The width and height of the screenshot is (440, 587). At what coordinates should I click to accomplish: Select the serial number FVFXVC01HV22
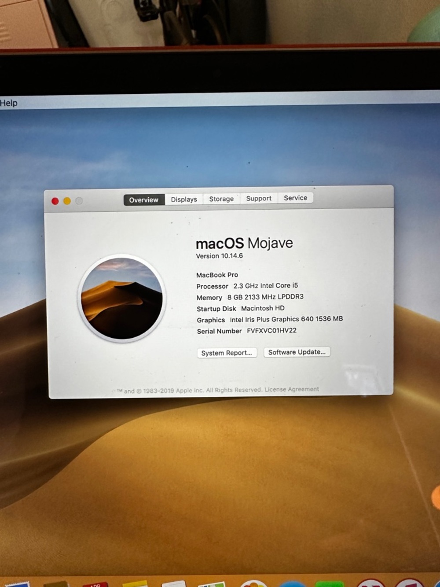pos(271,330)
